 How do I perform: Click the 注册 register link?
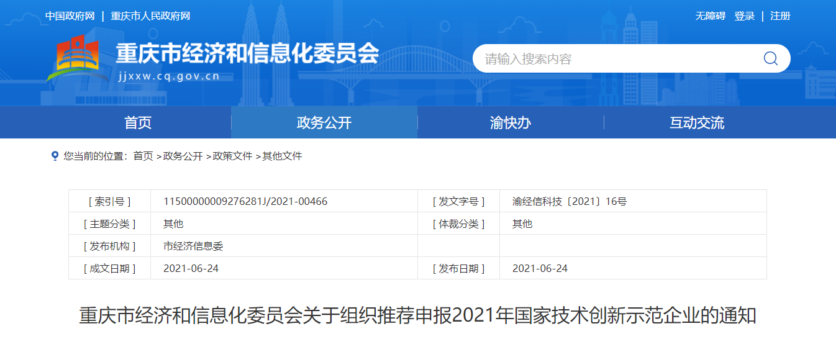click(x=780, y=16)
